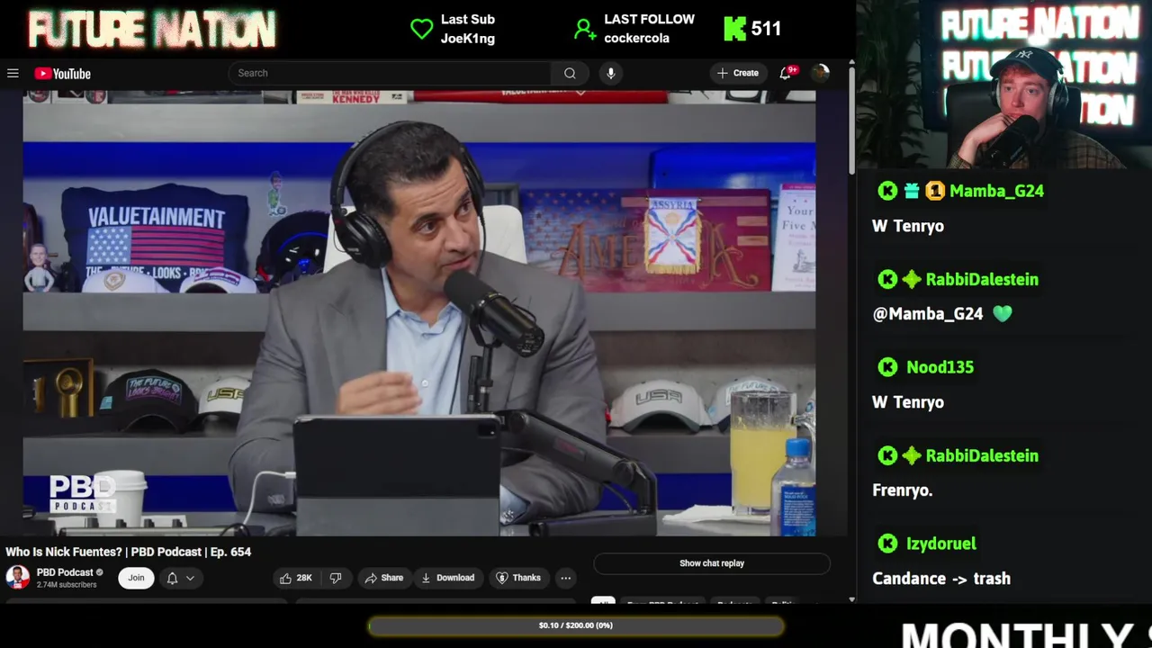Click 'Candance -> trash' chat message
This screenshot has height=648, width=1152.
(x=941, y=579)
